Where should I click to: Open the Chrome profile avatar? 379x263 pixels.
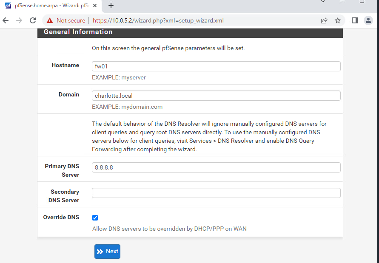pyautogui.click(x=368, y=20)
